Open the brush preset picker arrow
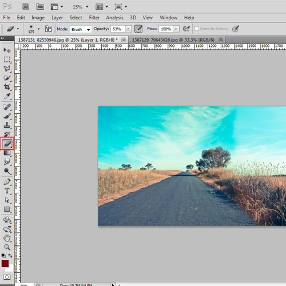286x286 pixels. 39,29
